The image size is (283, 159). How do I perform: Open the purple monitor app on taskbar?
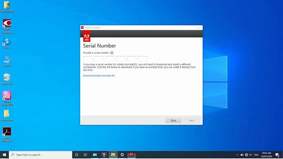click(104, 155)
